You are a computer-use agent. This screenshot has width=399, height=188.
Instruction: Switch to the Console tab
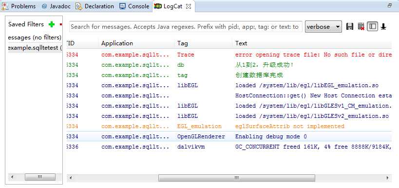point(134,6)
